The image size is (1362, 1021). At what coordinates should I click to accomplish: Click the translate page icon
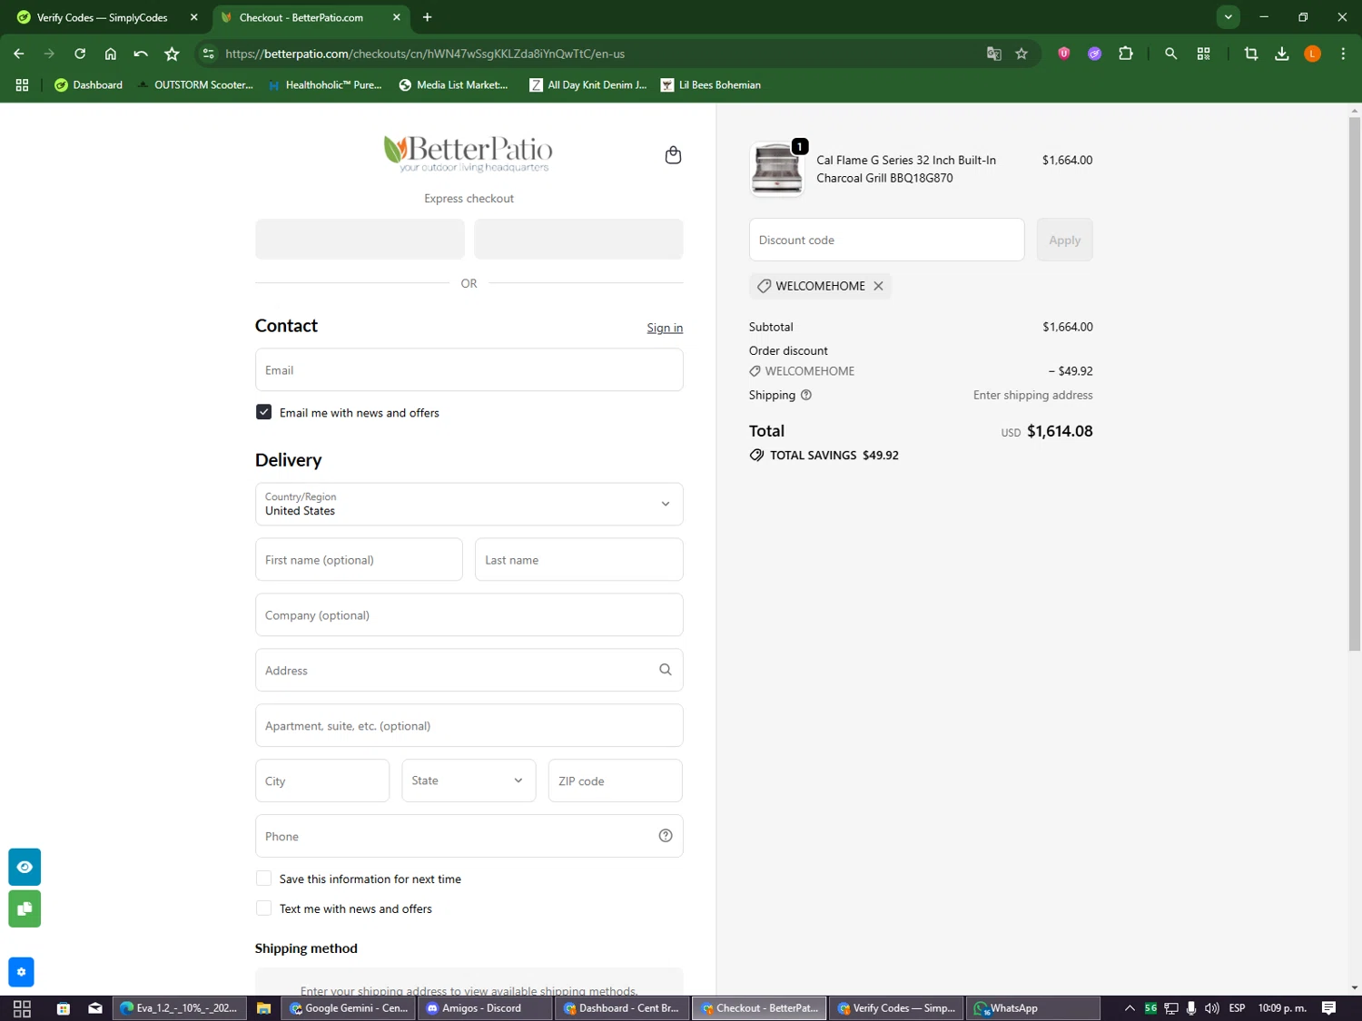[994, 54]
